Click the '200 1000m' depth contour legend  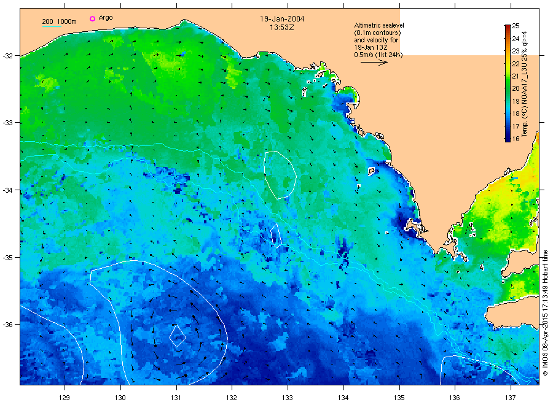(x=59, y=22)
